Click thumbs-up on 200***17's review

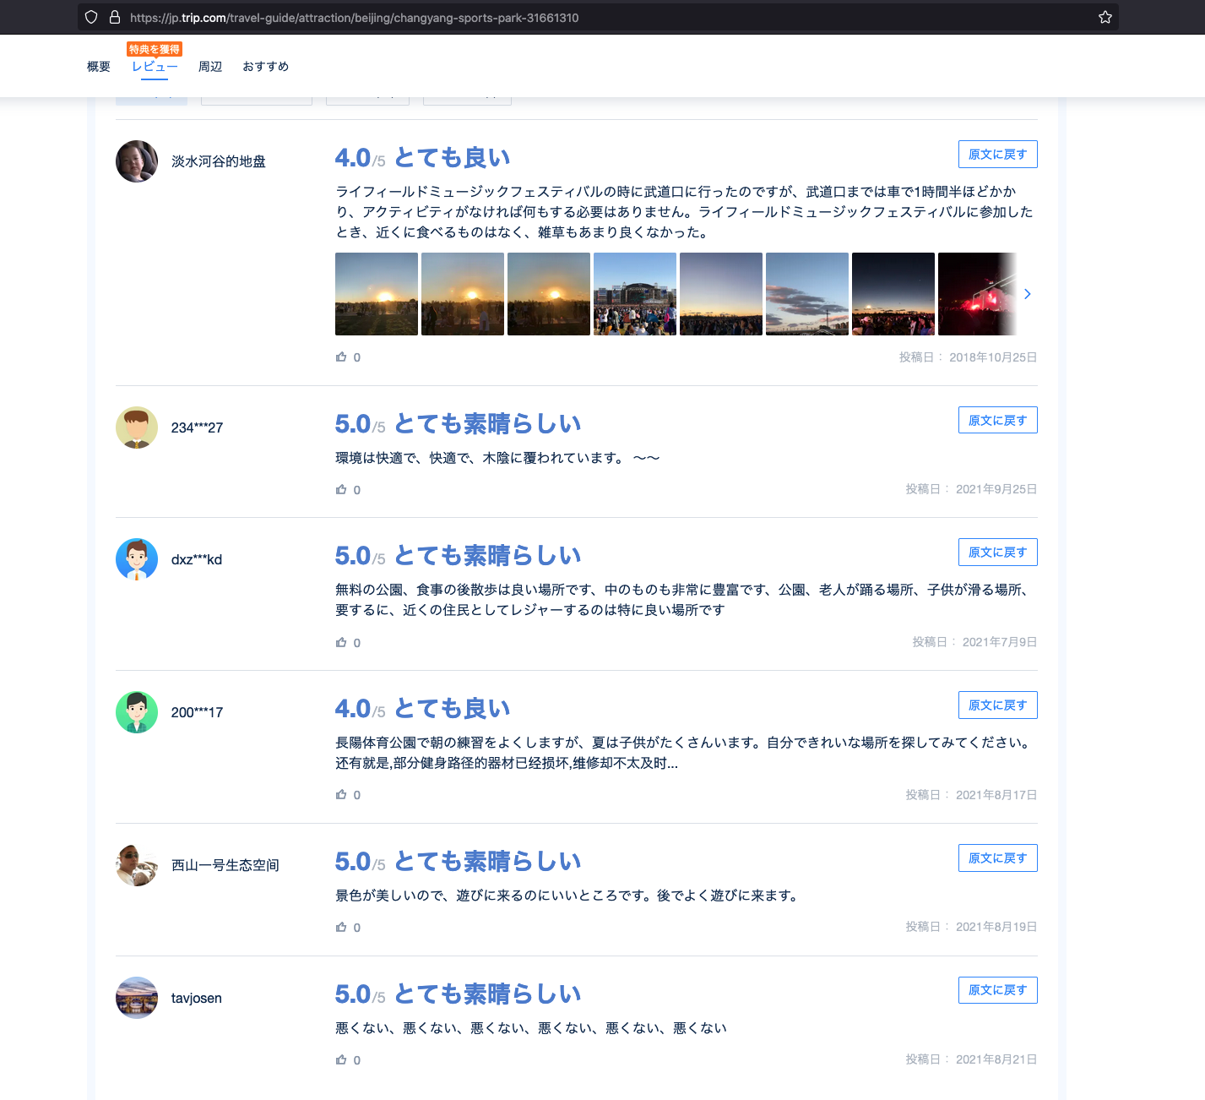(341, 795)
